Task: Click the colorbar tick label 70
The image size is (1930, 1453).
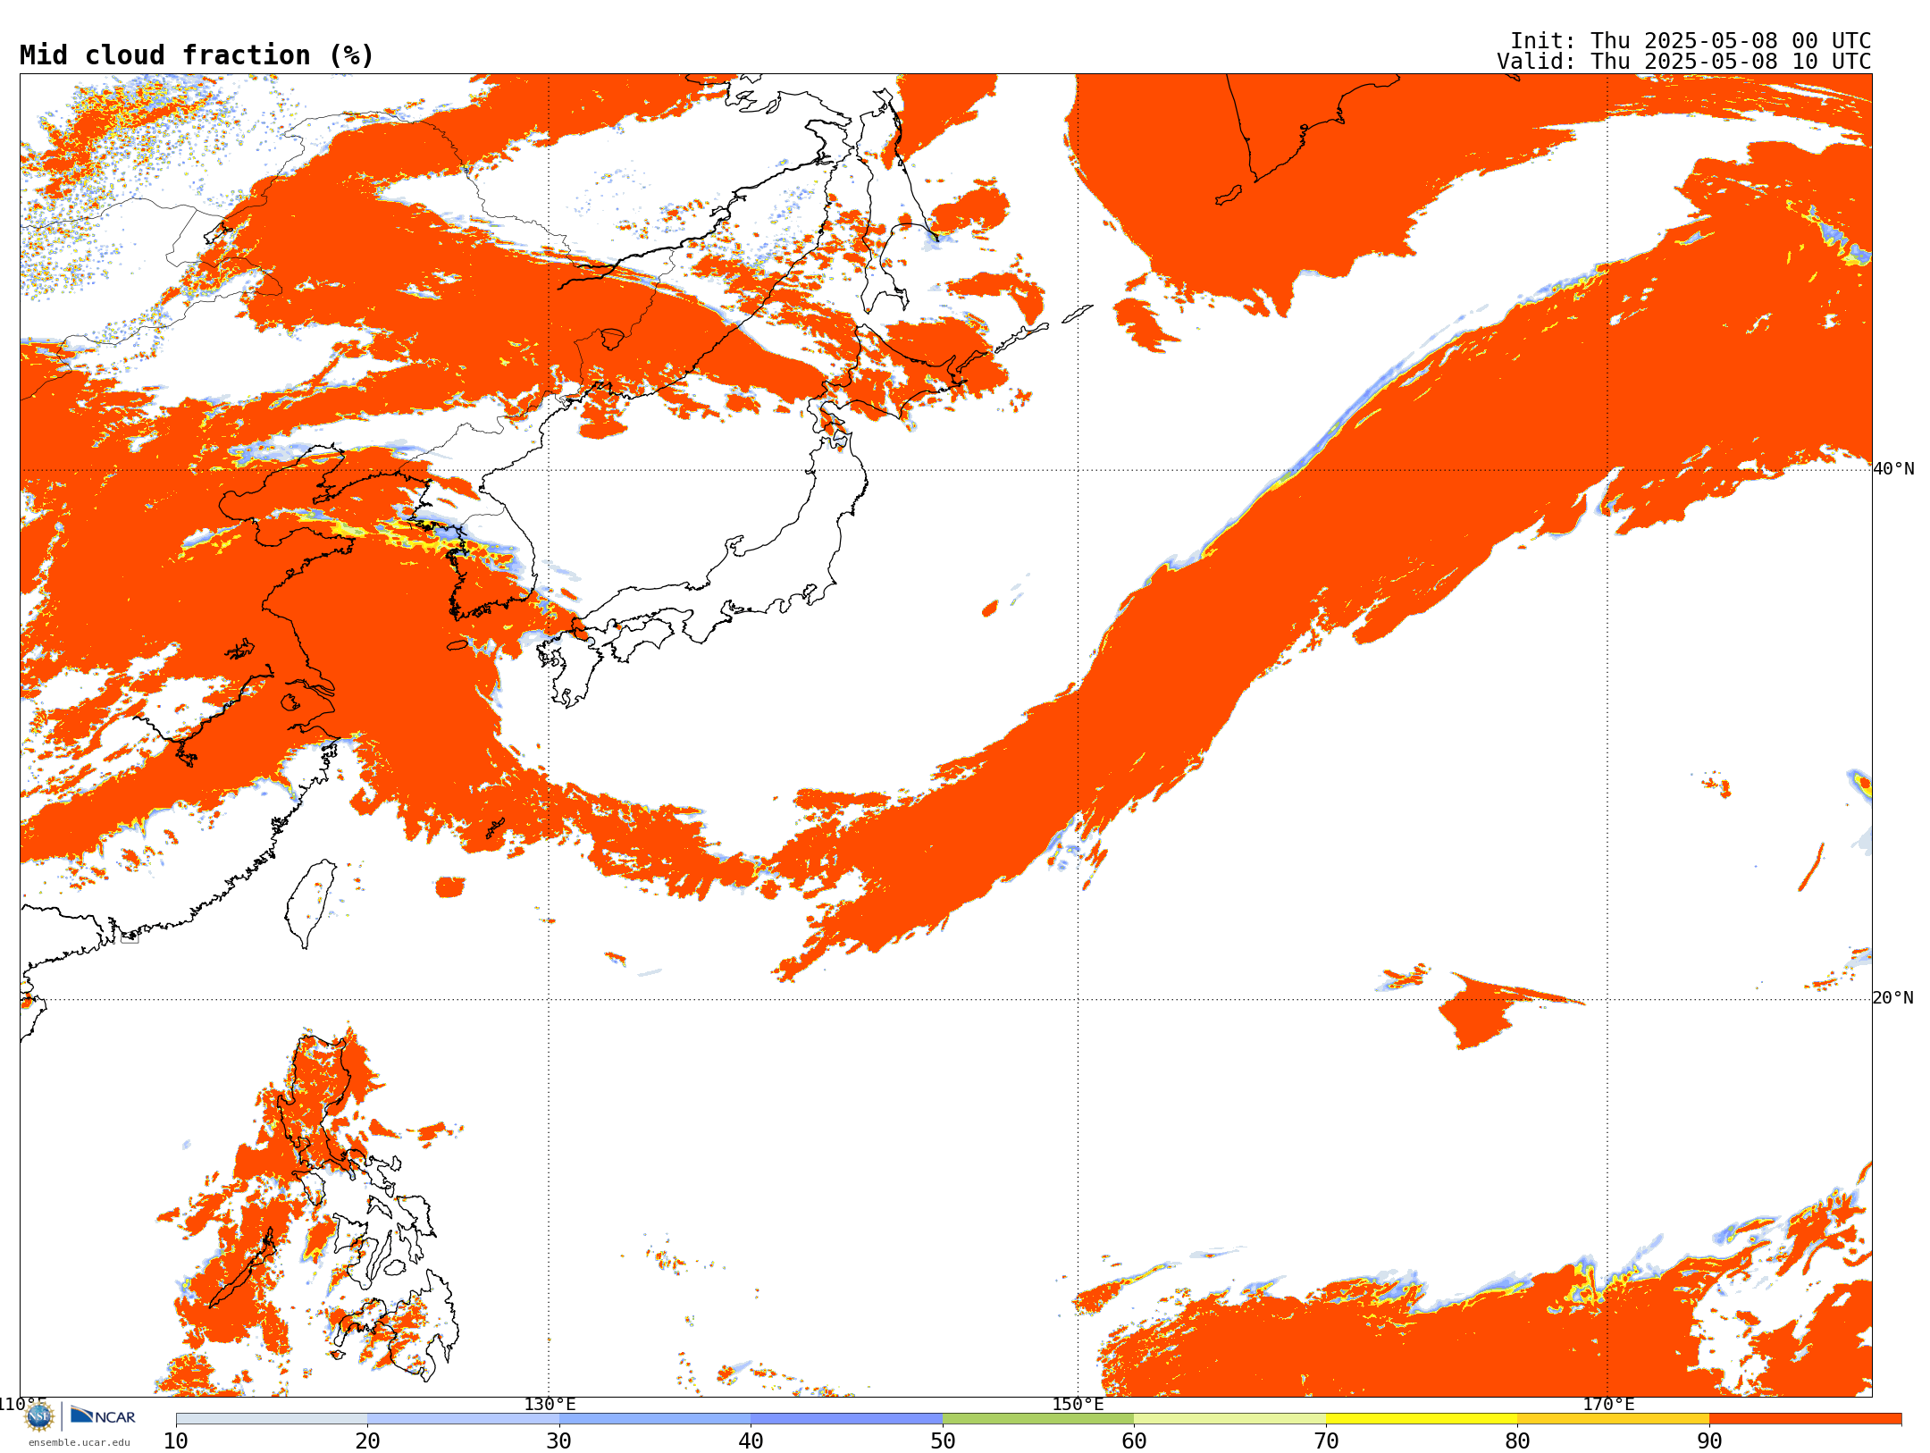Action: click(x=1326, y=1441)
